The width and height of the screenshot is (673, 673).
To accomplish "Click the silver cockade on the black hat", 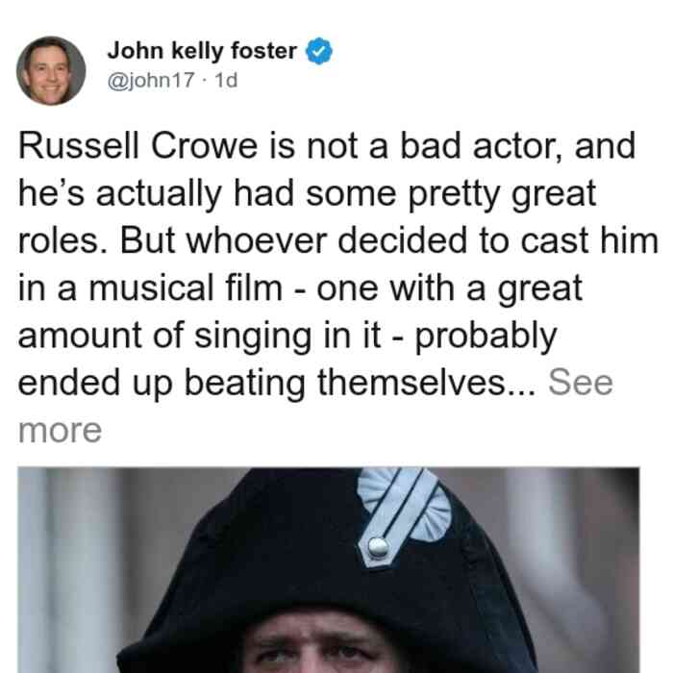I will tap(403, 515).
